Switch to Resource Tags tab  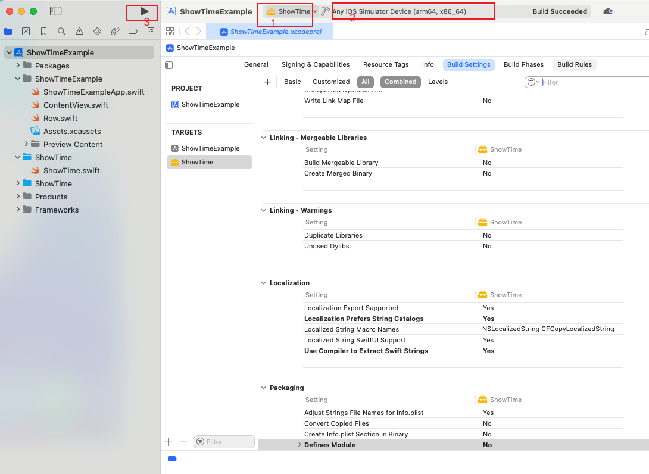coord(386,64)
